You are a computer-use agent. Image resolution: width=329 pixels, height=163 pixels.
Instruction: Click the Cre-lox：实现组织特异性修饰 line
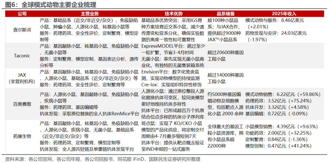[x=172, y=85]
